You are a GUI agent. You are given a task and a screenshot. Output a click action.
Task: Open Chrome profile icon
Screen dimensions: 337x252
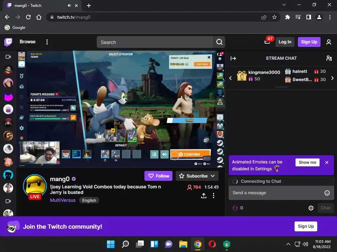pyautogui.click(x=319, y=17)
